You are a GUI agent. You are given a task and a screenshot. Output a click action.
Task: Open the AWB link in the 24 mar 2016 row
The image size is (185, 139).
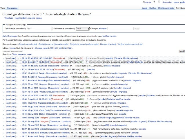pyautogui.click(x=106, y=125)
